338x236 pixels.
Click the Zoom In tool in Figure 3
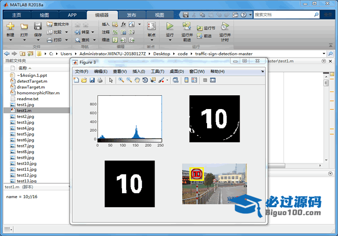121,80
